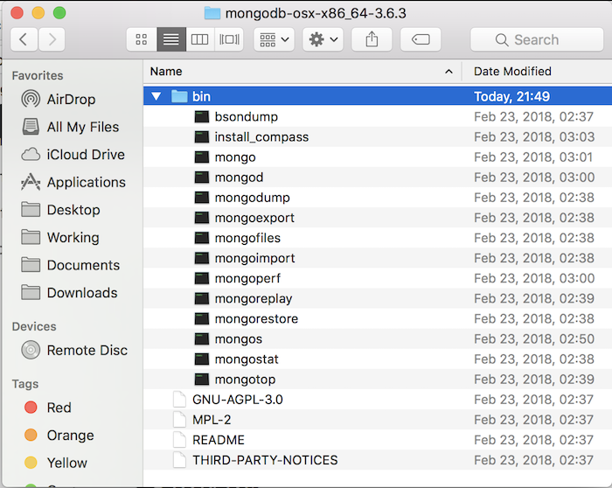Open Applications in the sidebar
Screen dimensions: 612x488
[73, 182]
